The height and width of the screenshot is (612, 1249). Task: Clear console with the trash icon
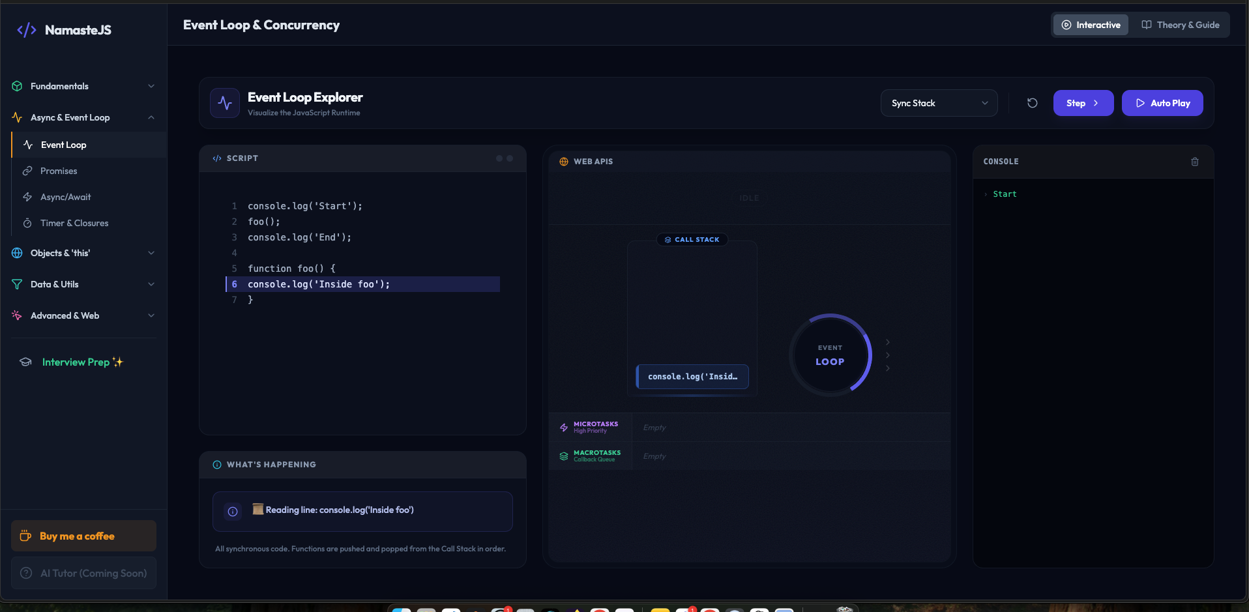(1195, 162)
